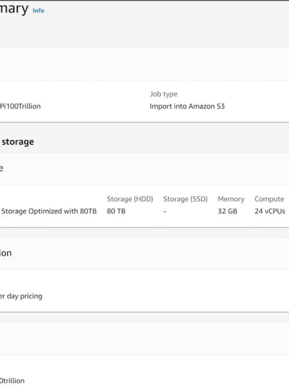Select Storage Optimized with 80TB device text
This screenshot has height=392, width=289.
pos(49,211)
